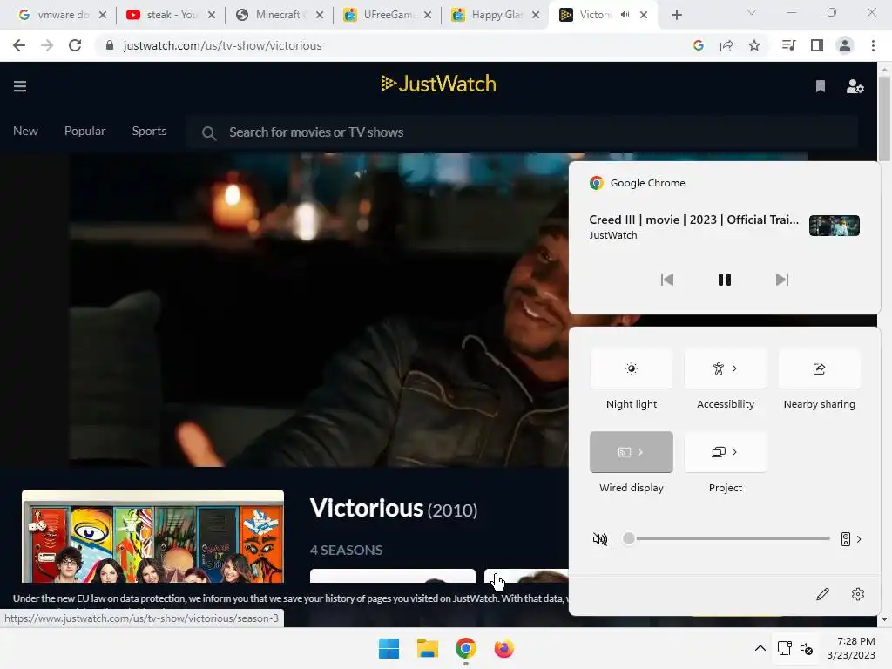The image size is (892, 669).
Task: Open the tab search dropdown chevron
Action: click(x=752, y=12)
